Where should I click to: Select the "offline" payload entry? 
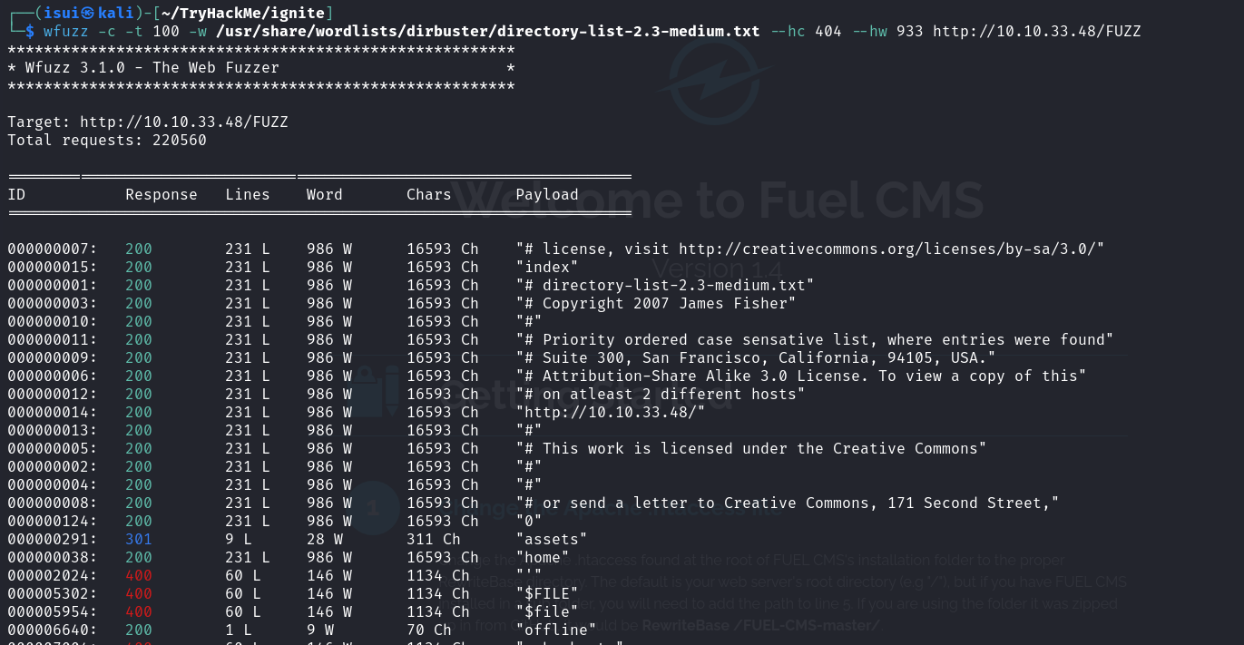tap(555, 630)
